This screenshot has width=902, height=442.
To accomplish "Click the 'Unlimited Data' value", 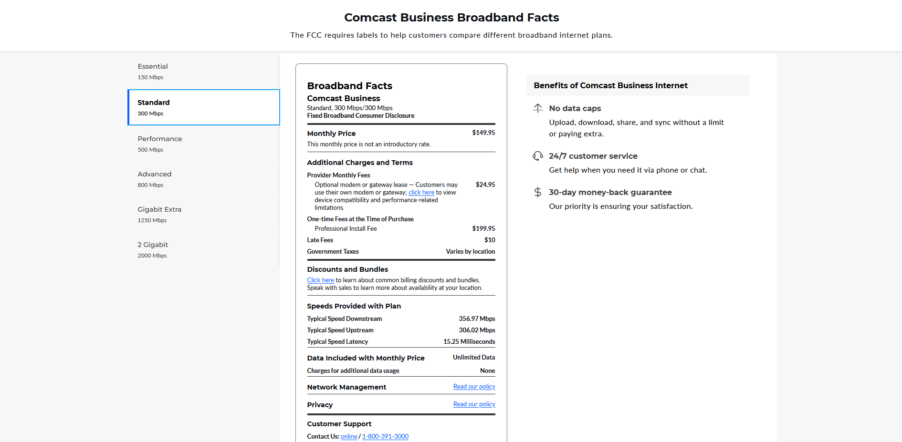I will coord(474,358).
